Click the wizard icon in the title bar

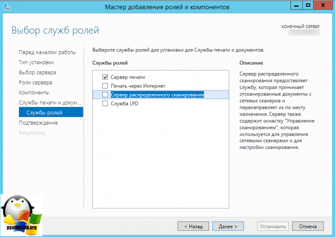(7, 7)
